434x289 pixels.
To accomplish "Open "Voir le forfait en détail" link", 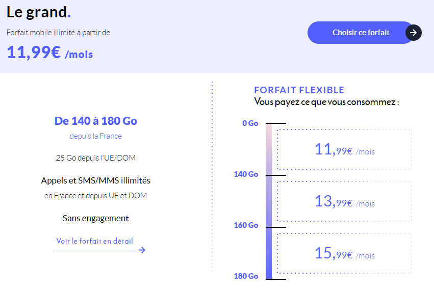I will point(94,241).
